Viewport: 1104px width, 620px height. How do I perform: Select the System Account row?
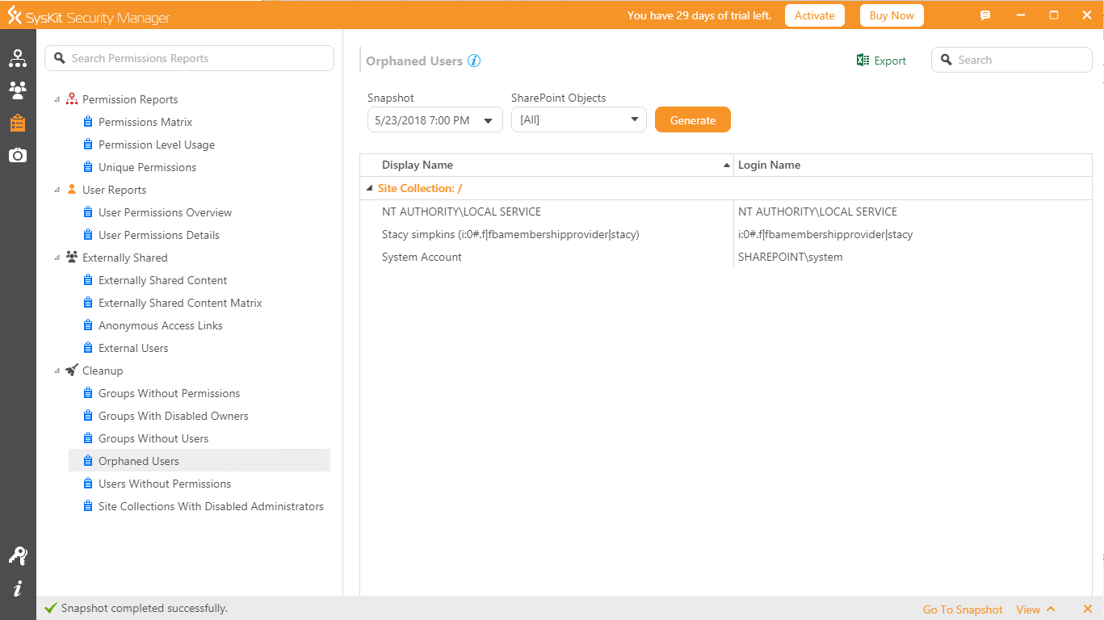pyautogui.click(x=422, y=257)
